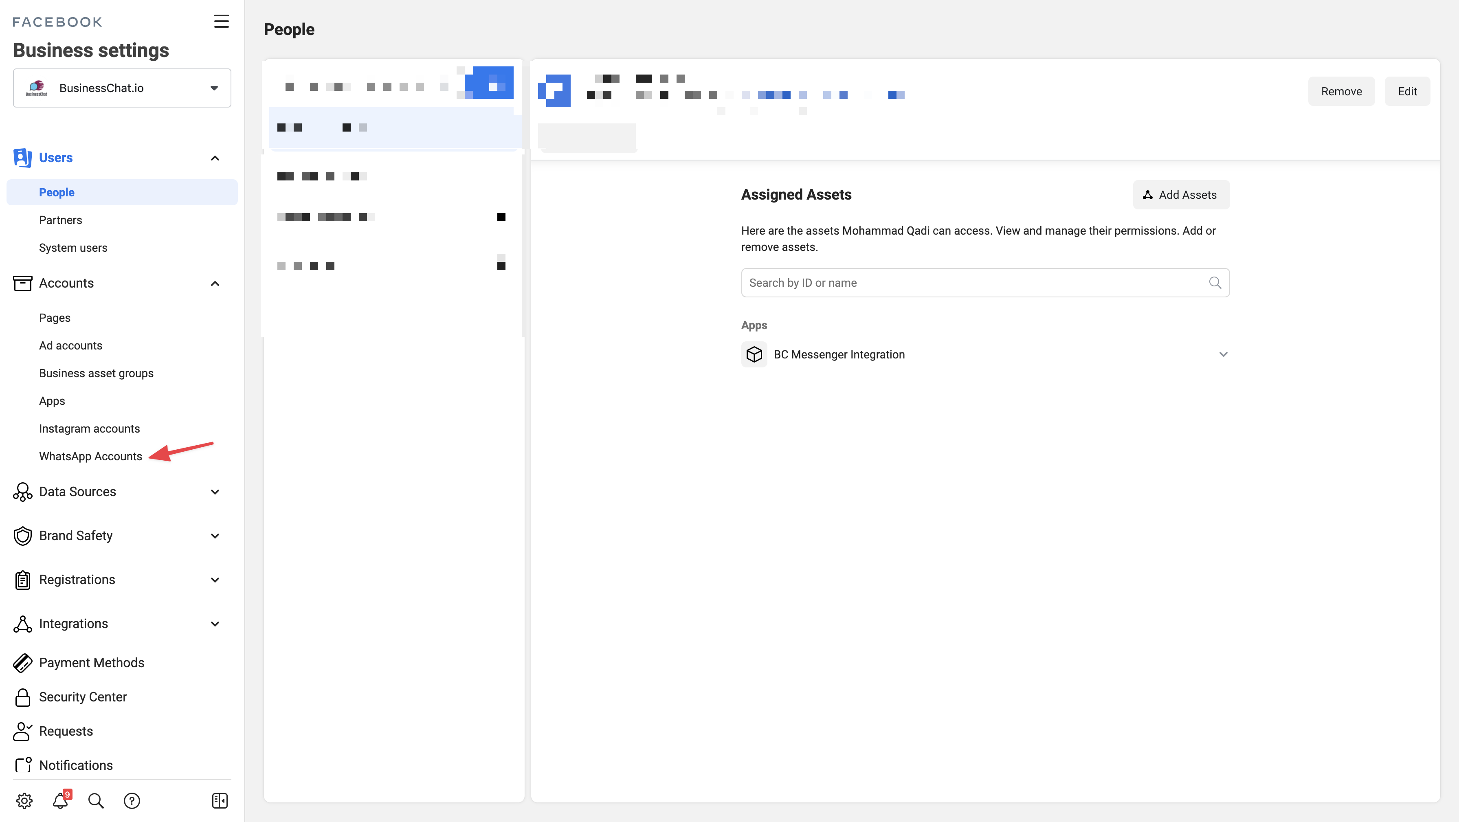Click the Accounts box icon
This screenshot has width=1459, height=822.
coord(23,283)
